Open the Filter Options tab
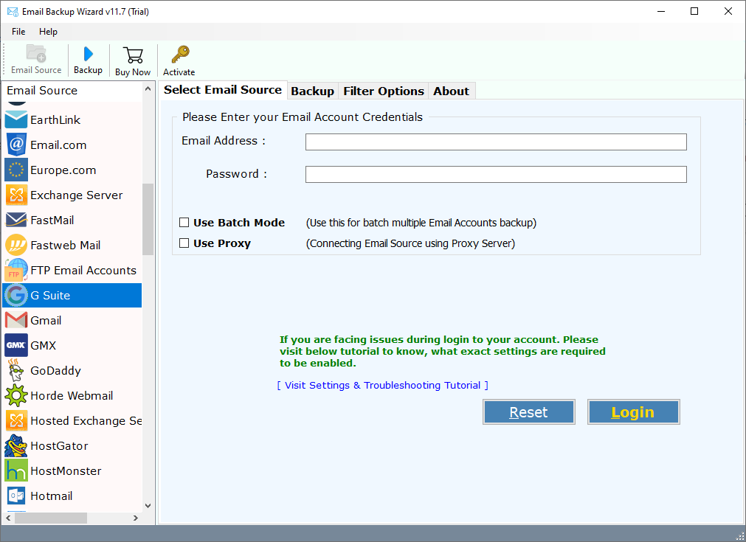 point(384,91)
